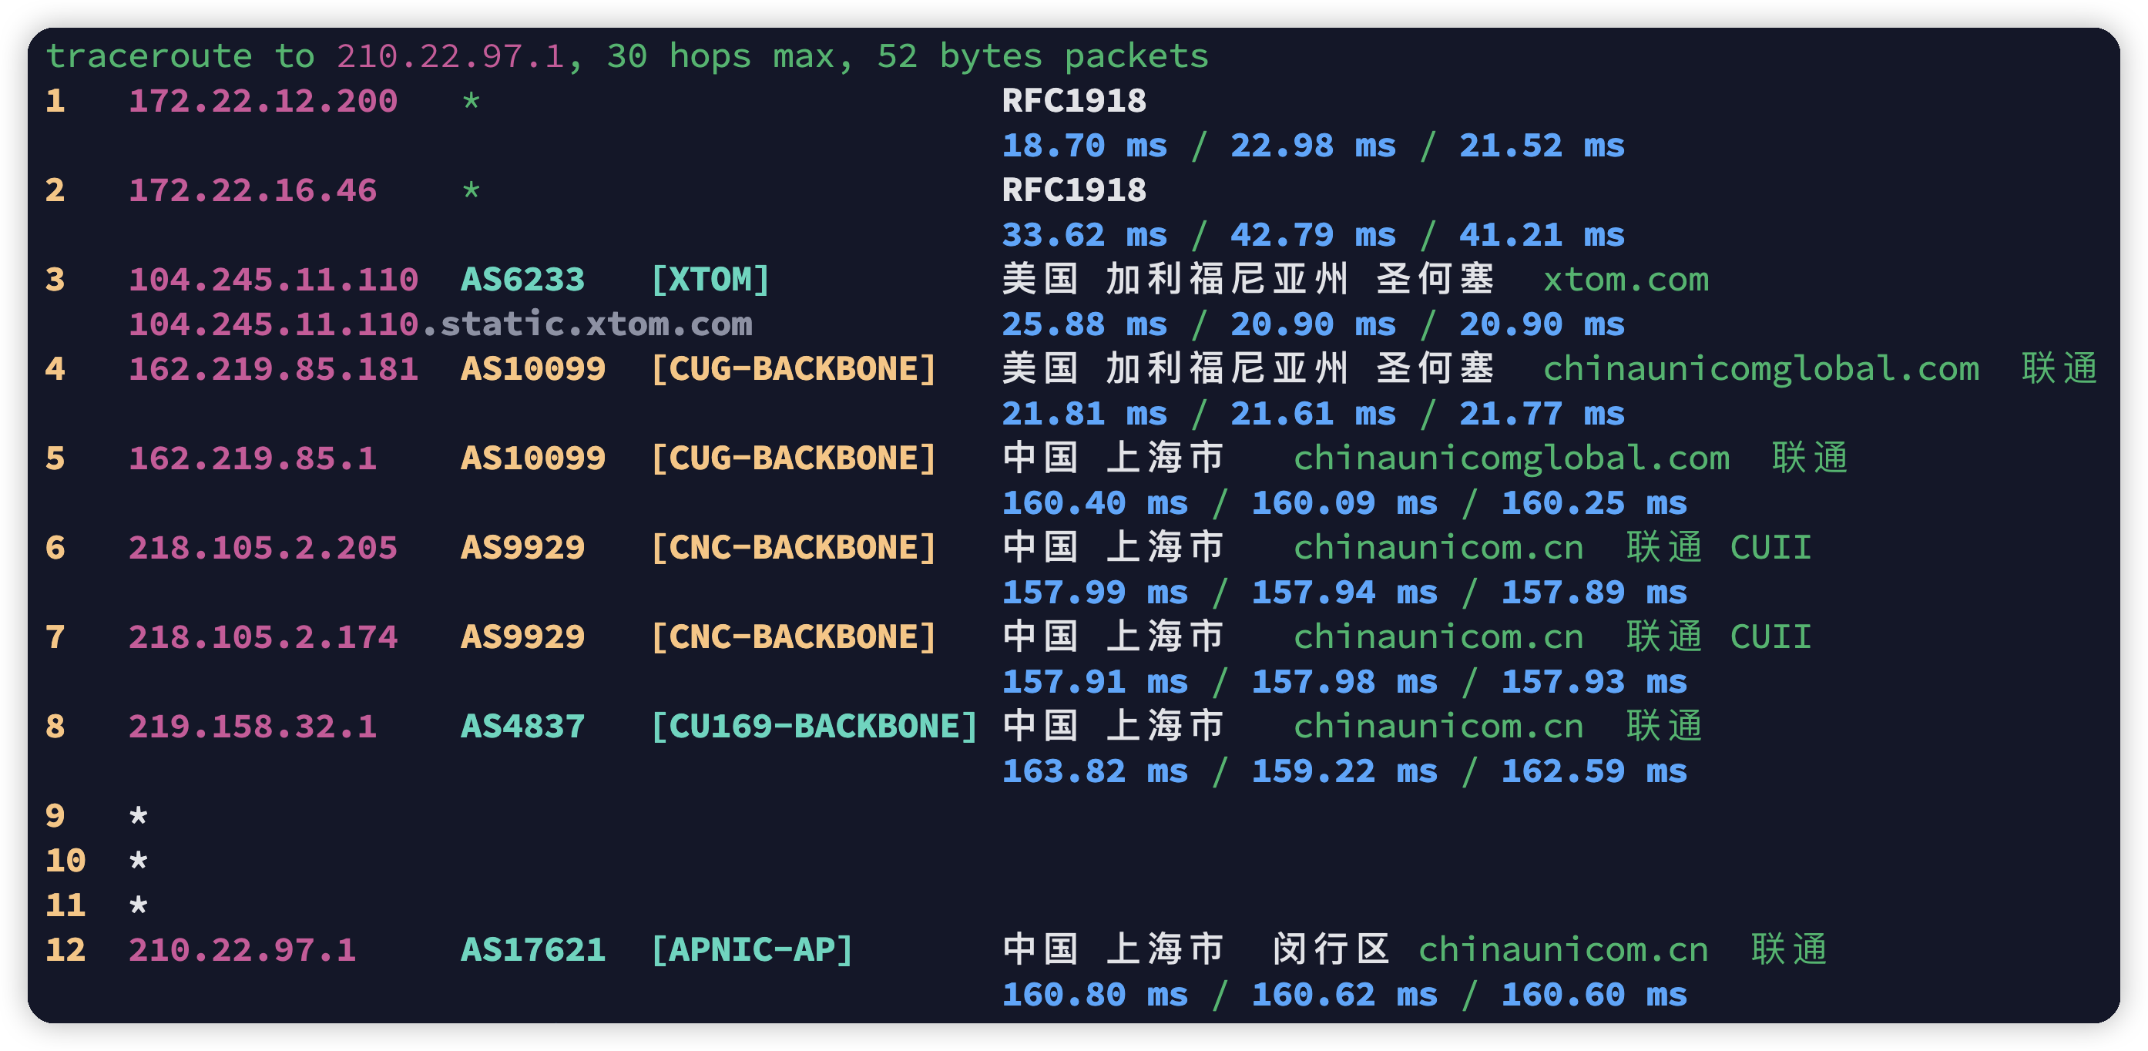Click chinaunicomglobal.com on hop 4
The height and width of the screenshot is (1051, 2148).
1761,370
